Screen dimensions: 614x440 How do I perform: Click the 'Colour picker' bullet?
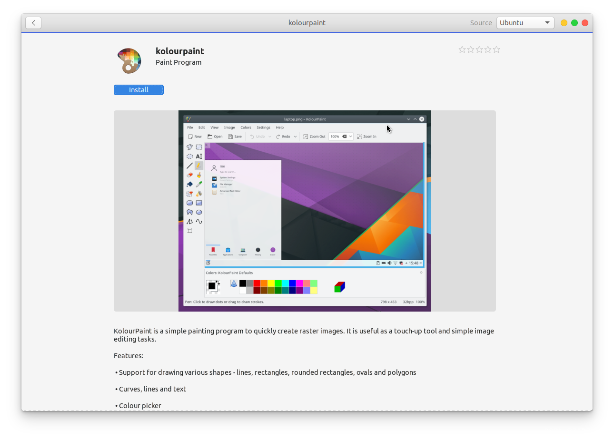click(x=138, y=406)
